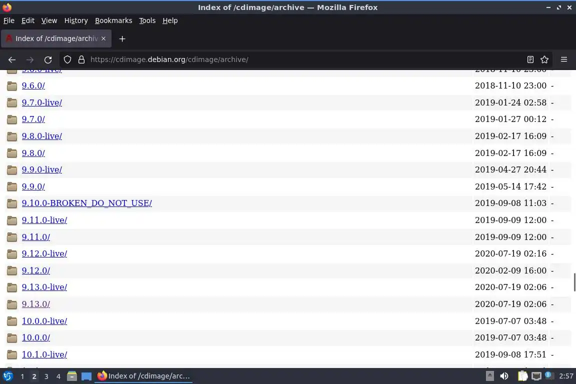Viewport: 576px width, 384px height.
Task: Select the Index of /cdimage/archive tab
Action: pyautogui.click(x=56, y=38)
